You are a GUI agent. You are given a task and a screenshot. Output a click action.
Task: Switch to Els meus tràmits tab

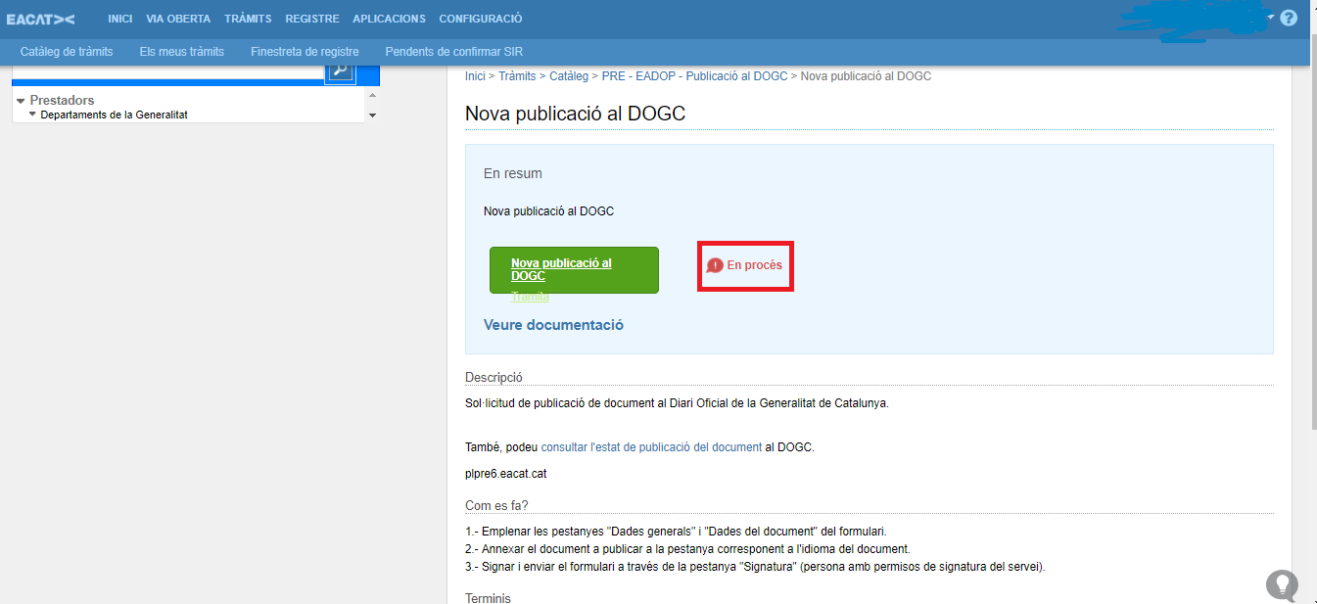[x=182, y=52]
